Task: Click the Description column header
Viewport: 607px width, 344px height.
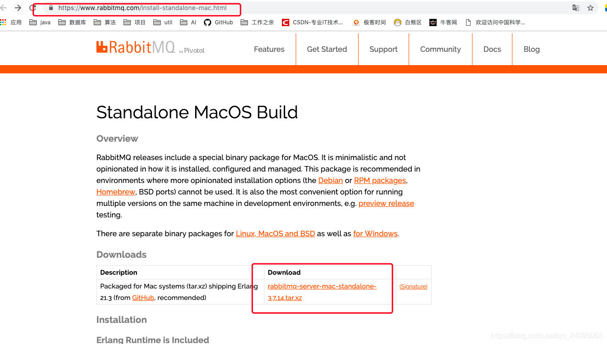Action: coord(118,272)
